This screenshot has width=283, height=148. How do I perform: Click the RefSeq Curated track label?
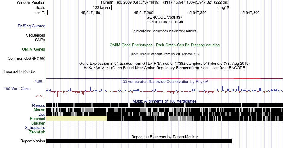click(31, 26)
